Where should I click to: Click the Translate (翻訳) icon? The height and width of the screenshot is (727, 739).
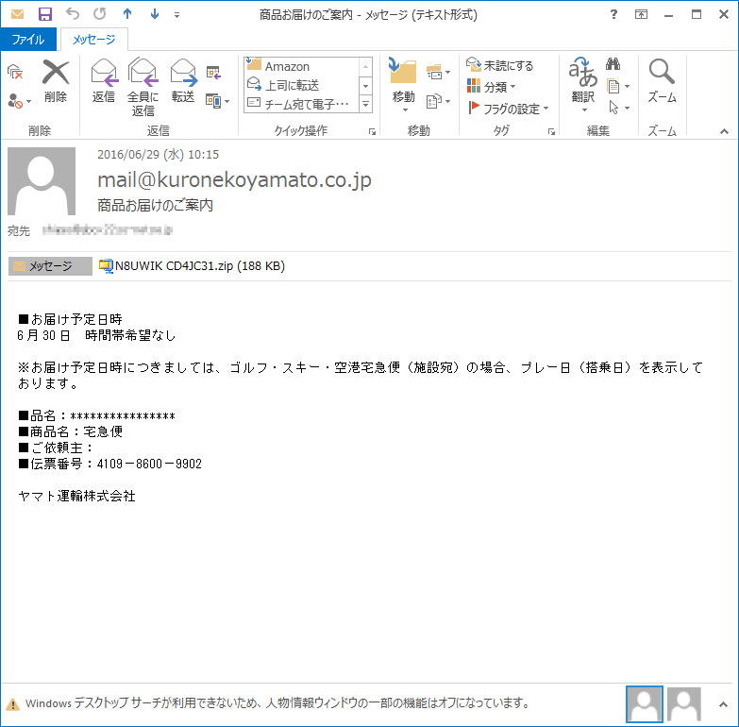tap(583, 81)
